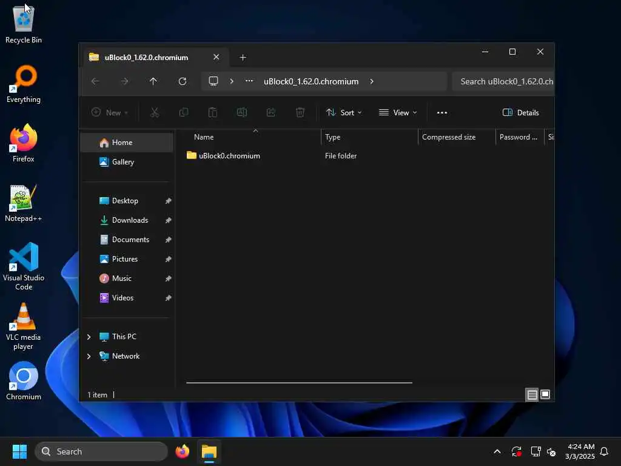Screen dimensions: 621x466
Task: Open the New dropdown menu
Action: pos(110,112)
